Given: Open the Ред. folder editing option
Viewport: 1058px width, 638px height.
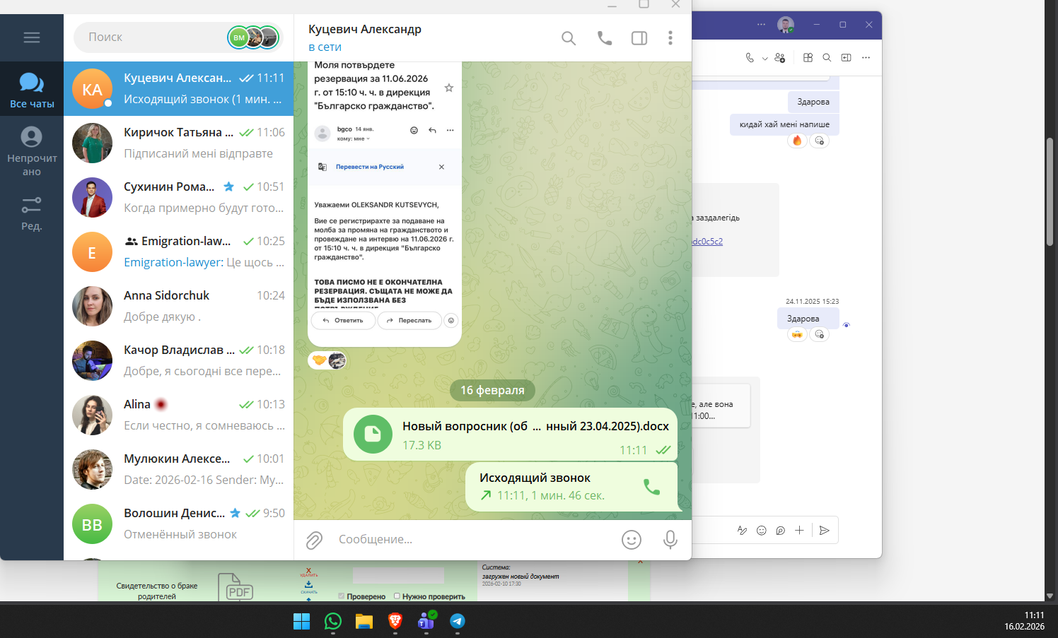Looking at the screenshot, I should [x=32, y=213].
